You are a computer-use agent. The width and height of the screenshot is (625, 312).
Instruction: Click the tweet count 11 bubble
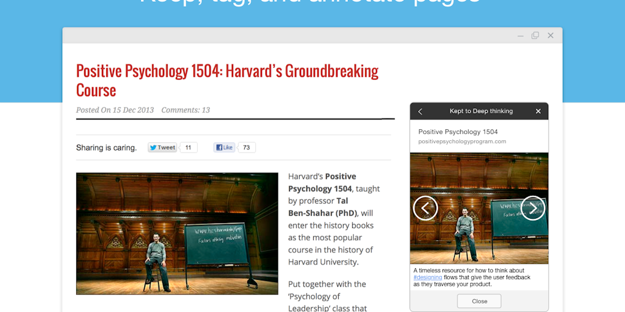pos(188,147)
